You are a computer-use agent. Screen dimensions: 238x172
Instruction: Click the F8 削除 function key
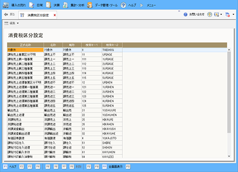click(76, 167)
